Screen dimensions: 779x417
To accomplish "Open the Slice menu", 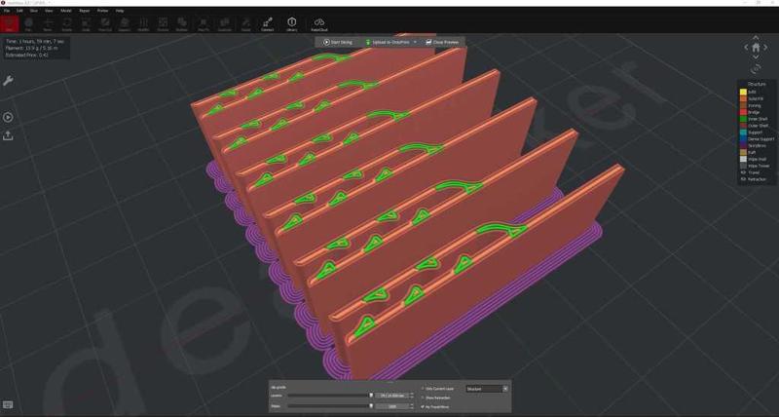I will tap(34, 11).
